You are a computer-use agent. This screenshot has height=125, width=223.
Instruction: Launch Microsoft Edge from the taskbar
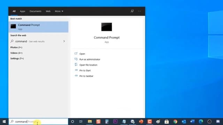tap(201, 122)
